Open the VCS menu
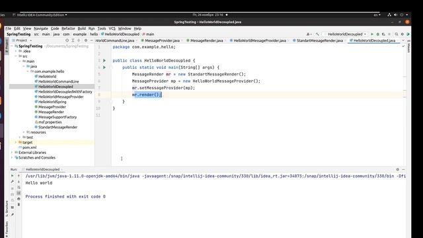The width and height of the screenshot is (423, 238). 112,28
